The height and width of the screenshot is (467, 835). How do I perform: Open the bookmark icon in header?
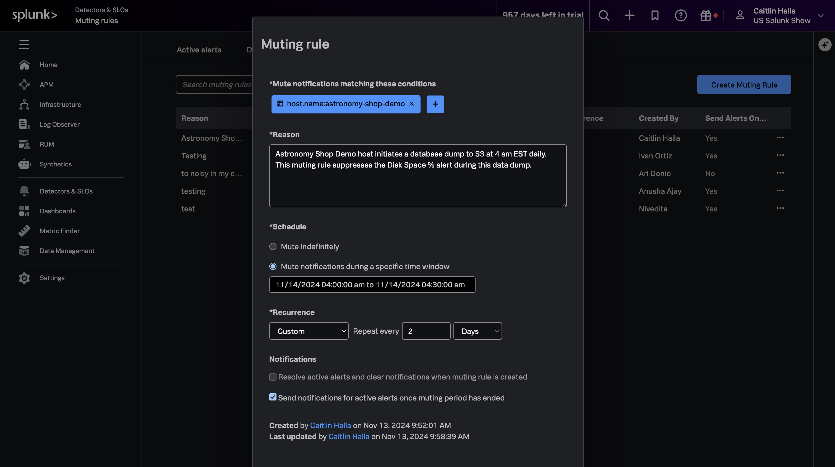click(x=655, y=15)
